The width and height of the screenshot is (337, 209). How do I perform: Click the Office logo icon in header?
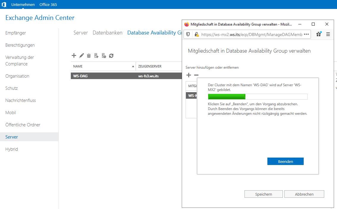(4, 4)
